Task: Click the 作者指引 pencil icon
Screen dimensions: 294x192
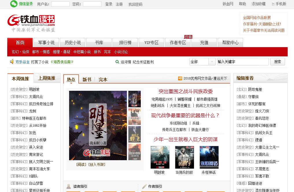Action: (x=144, y=187)
